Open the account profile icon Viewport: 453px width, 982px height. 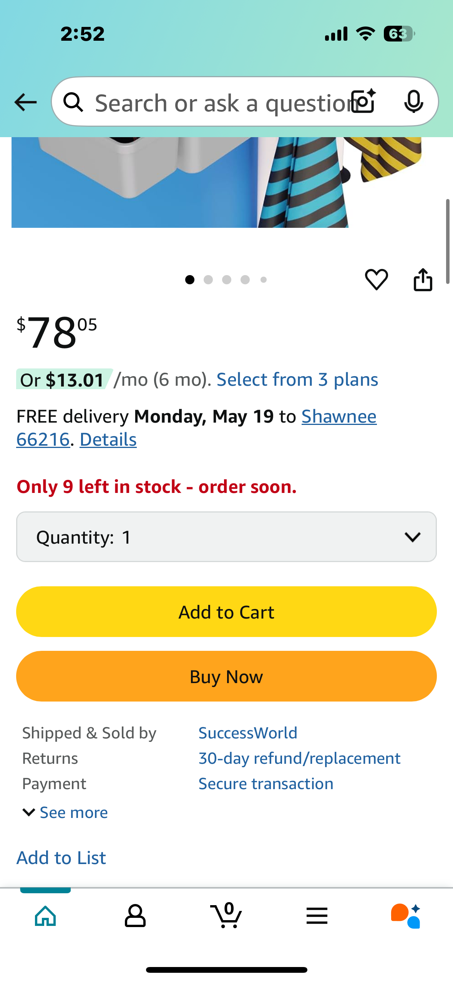tap(135, 916)
